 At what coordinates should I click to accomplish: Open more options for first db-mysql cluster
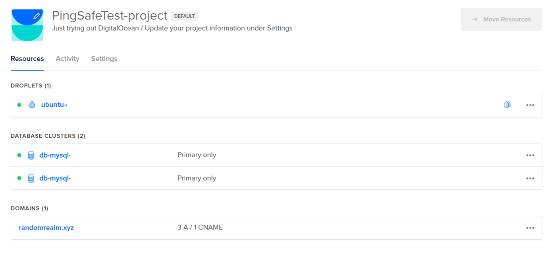(530, 155)
